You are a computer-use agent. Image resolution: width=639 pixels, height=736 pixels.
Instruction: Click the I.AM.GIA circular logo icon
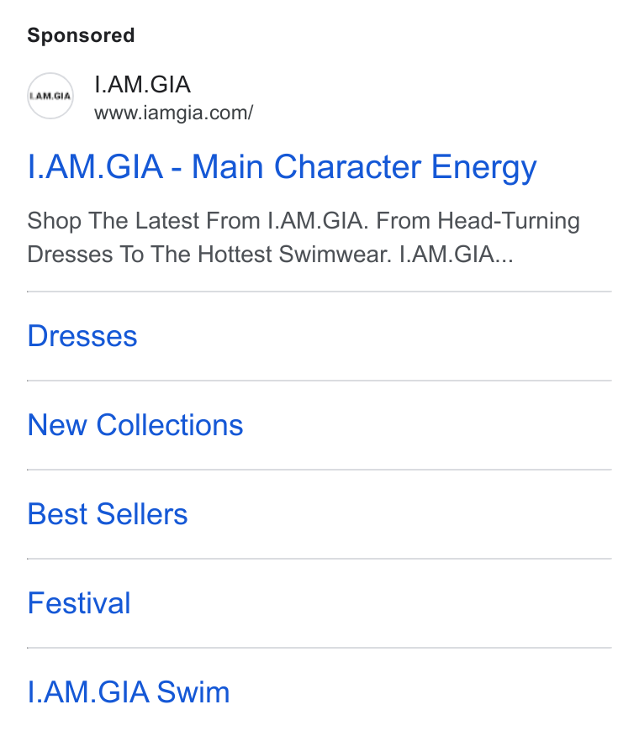click(x=50, y=96)
